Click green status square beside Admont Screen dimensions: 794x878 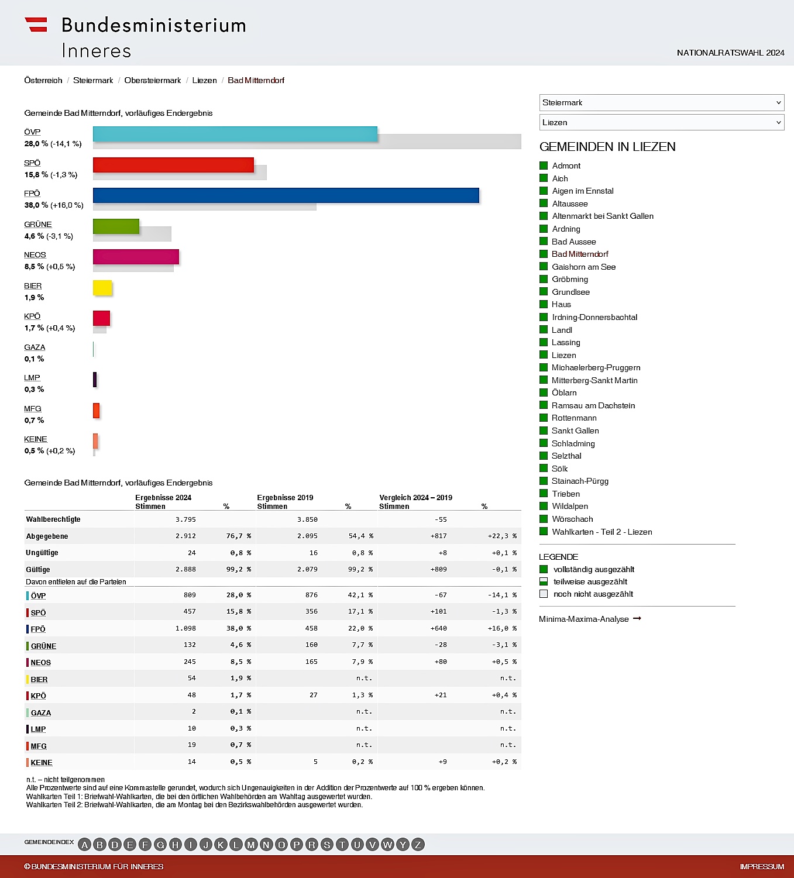tap(544, 166)
